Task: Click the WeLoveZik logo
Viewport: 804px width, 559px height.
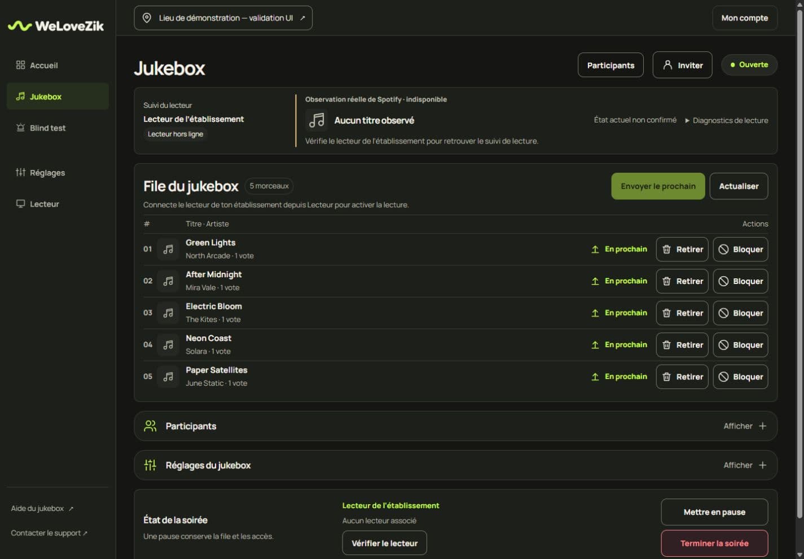Action: coord(56,26)
